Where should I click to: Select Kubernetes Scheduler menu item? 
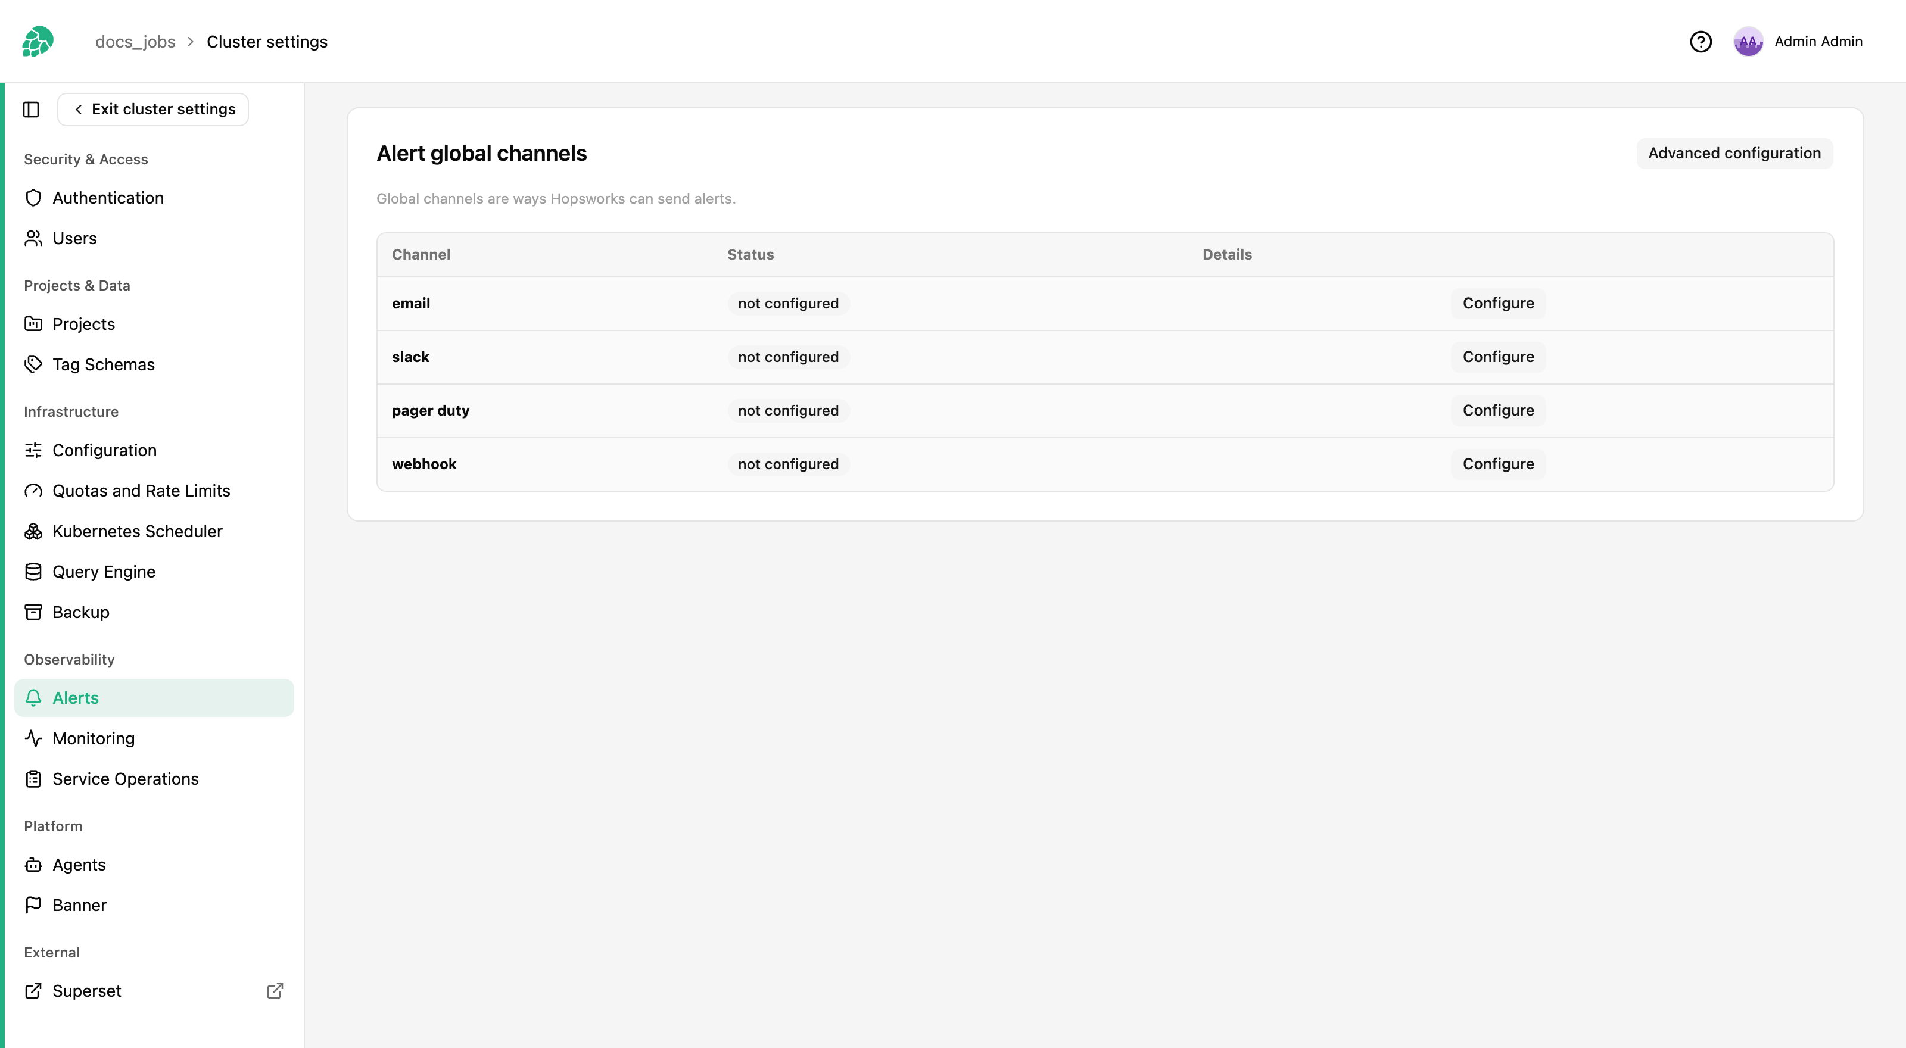(x=154, y=531)
